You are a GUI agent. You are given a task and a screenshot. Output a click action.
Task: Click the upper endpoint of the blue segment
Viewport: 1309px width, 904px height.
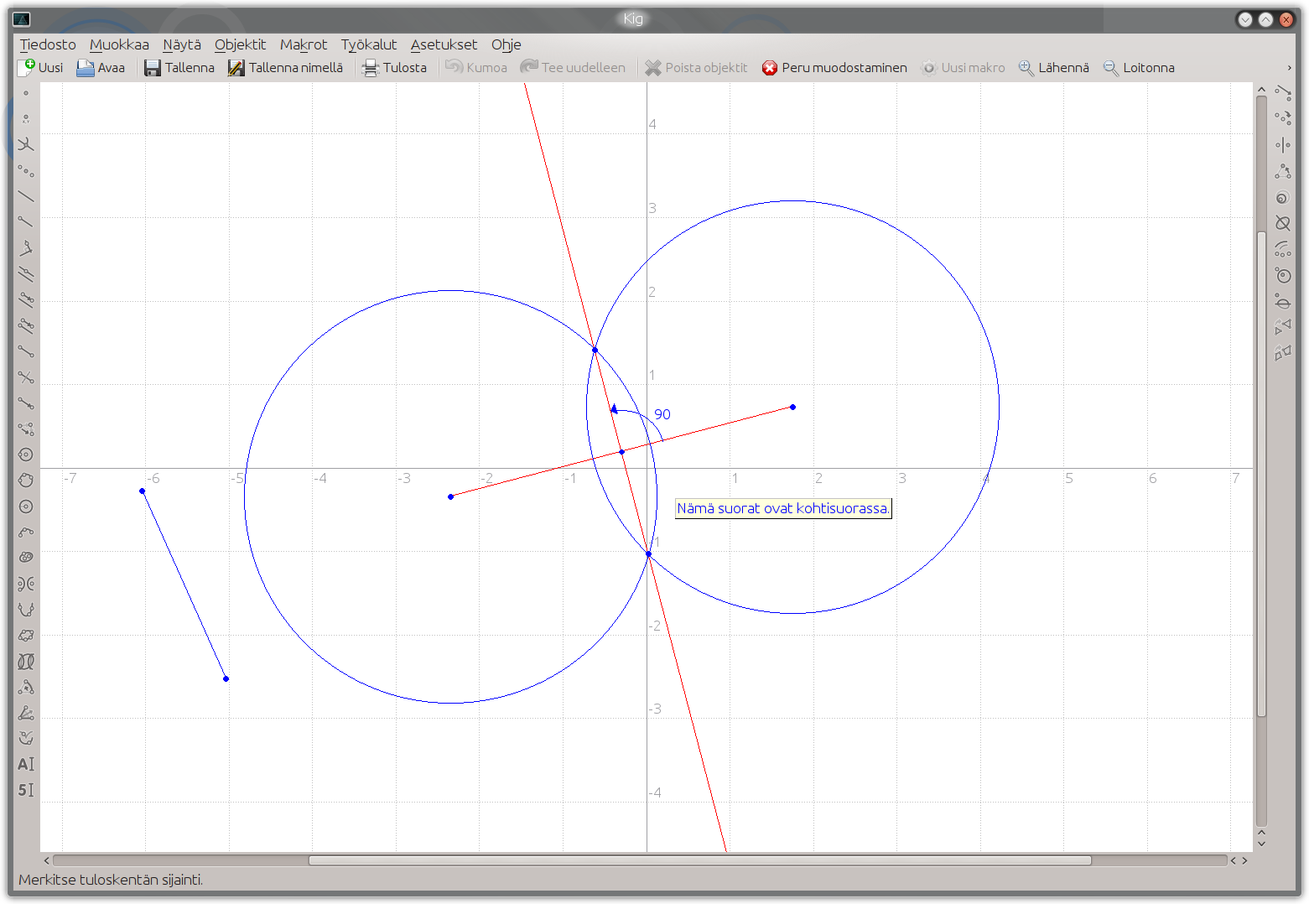(x=143, y=491)
